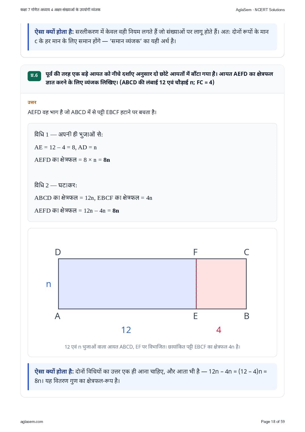Image resolution: width=305 pixels, height=432 pixels.
Task: Select vertex label C in diagram
Action: tap(247, 252)
